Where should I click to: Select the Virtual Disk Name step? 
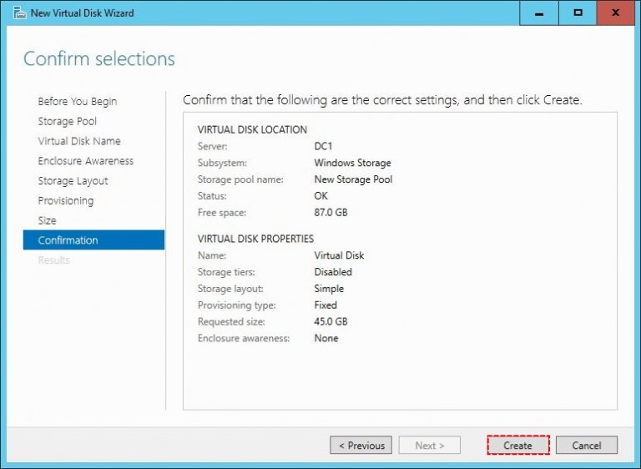[79, 141]
